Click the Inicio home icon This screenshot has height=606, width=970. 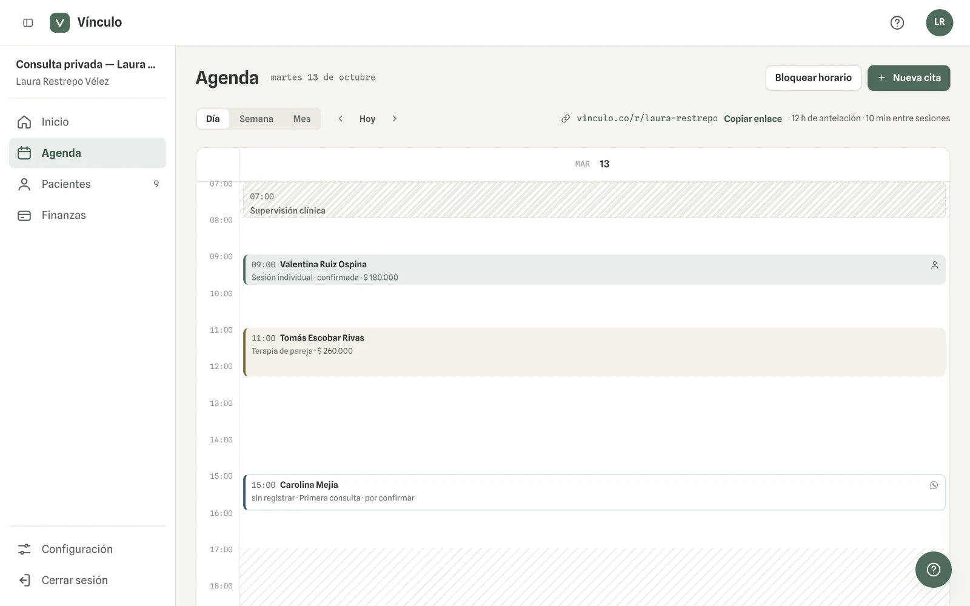[24, 122]
